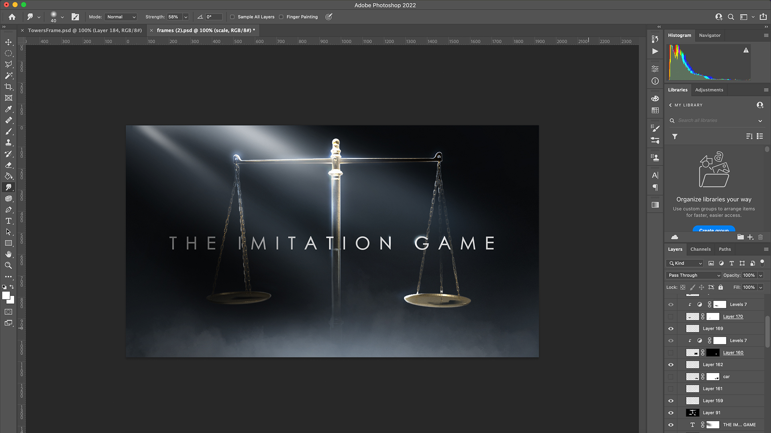
Task: Select the Clone Stamp tool
Action: (8, 142)
